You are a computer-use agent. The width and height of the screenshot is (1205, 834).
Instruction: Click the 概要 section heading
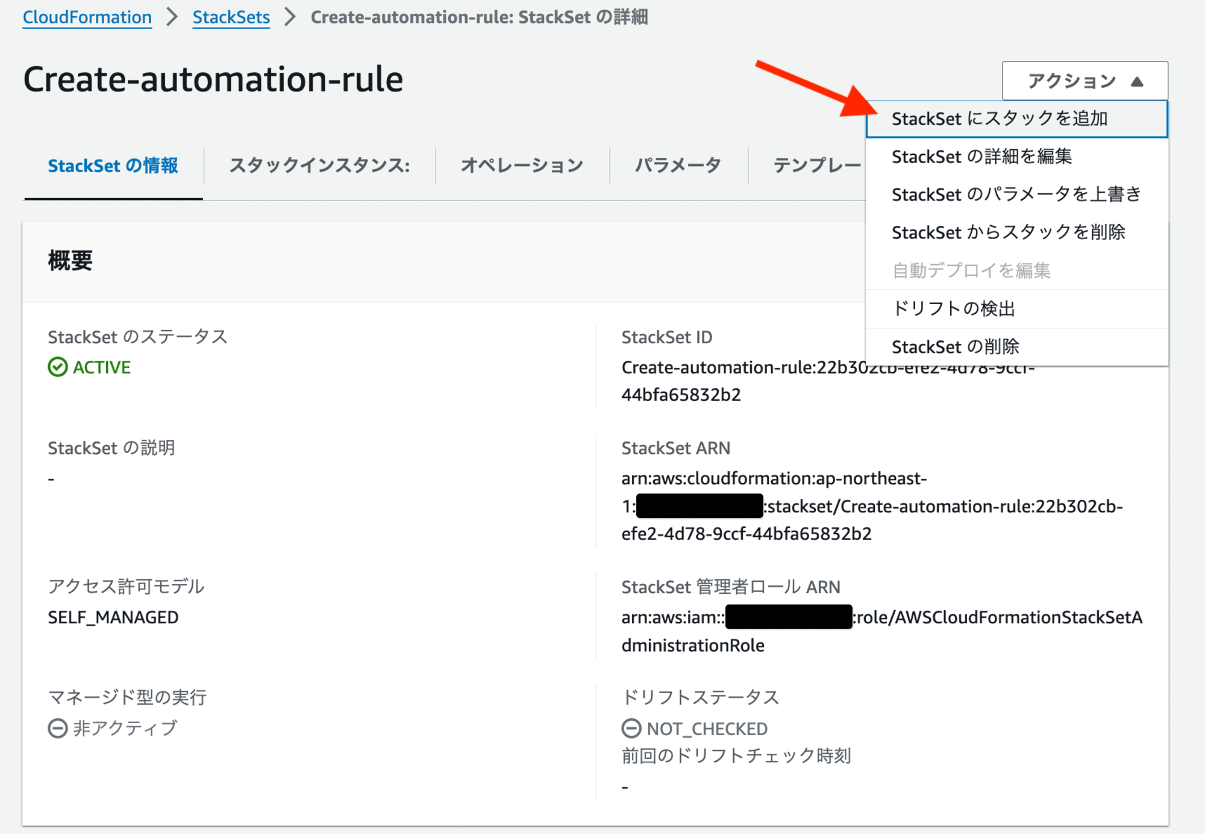[x=70, y=261]
